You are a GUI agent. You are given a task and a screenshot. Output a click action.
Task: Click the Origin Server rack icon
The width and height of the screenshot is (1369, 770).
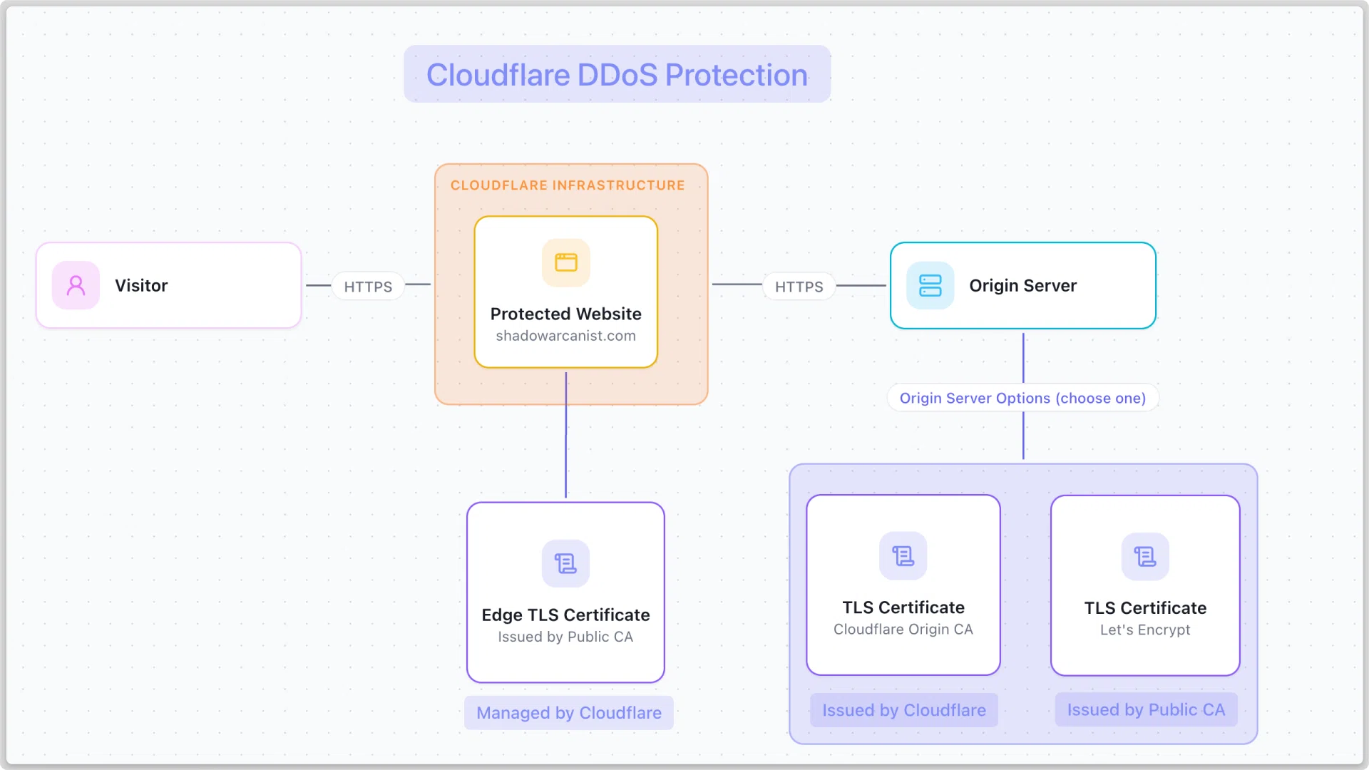(x=930, y=285)
